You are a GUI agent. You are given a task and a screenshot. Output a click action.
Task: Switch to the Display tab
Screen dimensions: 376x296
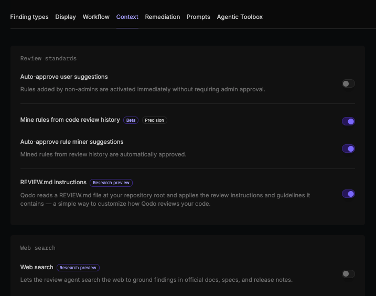point(66,17)
